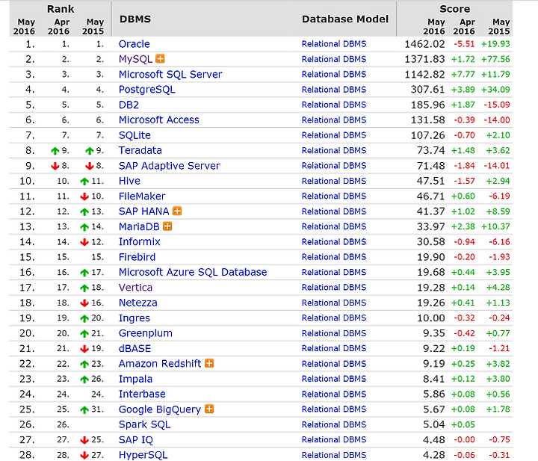Viewport: 538px width, 461px height.
Task: Click Relational DBMS link in Firebird row
Action: 334,257
